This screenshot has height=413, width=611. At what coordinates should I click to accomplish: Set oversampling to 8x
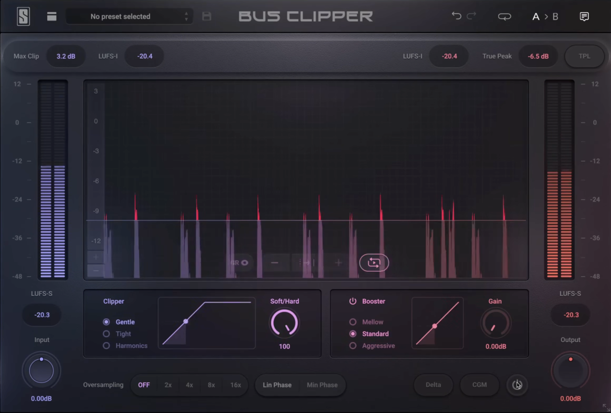coord(211,385)
